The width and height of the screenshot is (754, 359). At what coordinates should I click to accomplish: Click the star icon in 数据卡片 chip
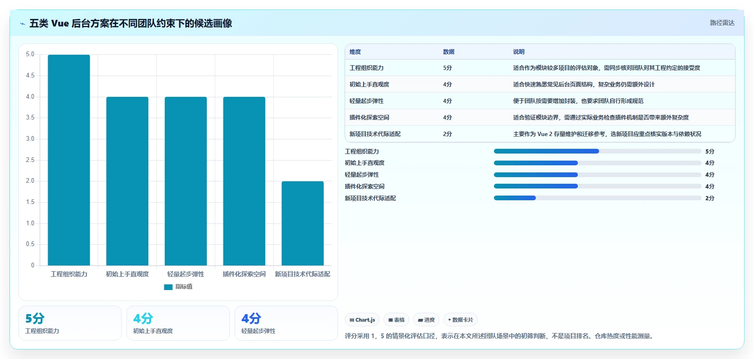449,320
